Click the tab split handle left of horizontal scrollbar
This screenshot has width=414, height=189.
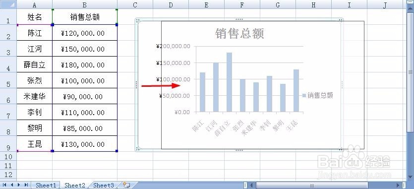245,185
